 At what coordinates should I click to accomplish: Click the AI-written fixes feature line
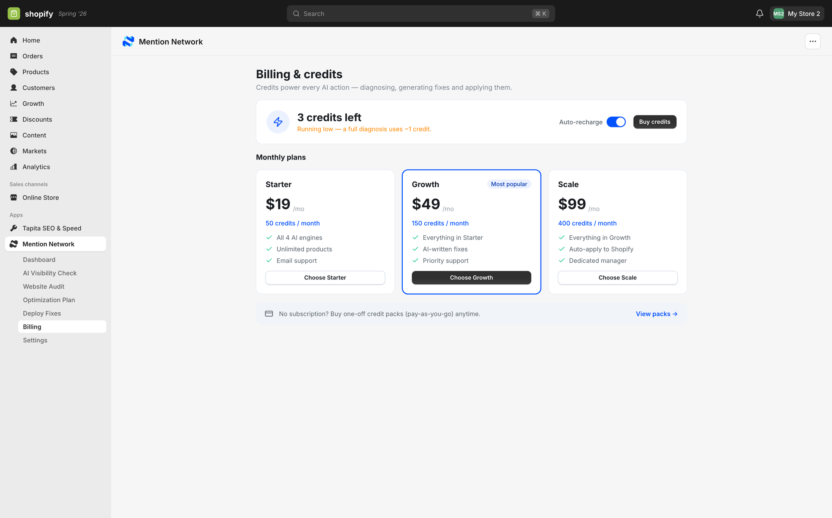pyautogui.click(x=445, y=249)
